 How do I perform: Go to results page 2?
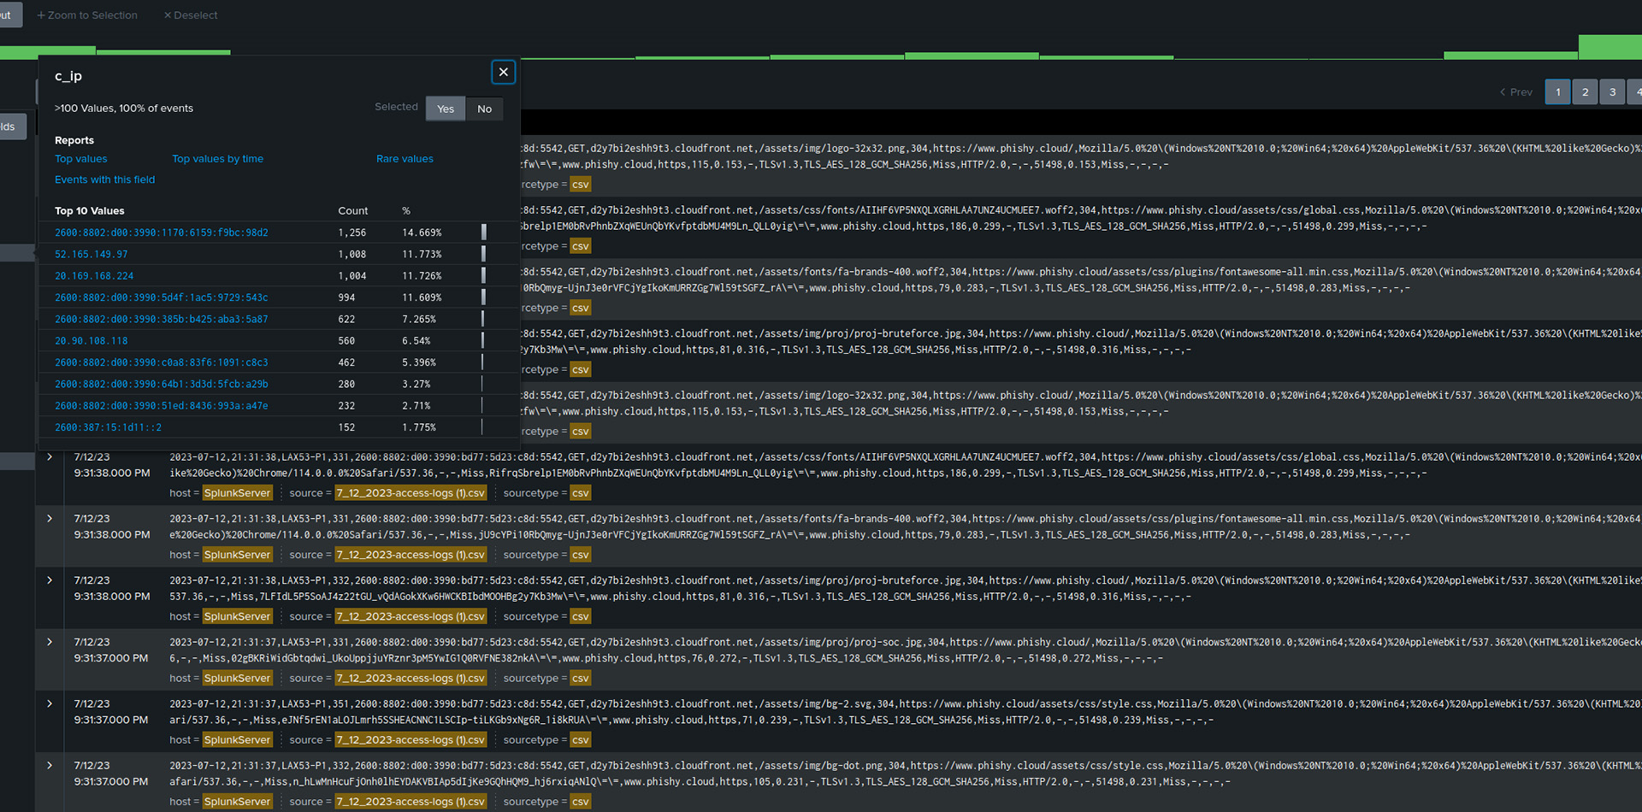1585,92
